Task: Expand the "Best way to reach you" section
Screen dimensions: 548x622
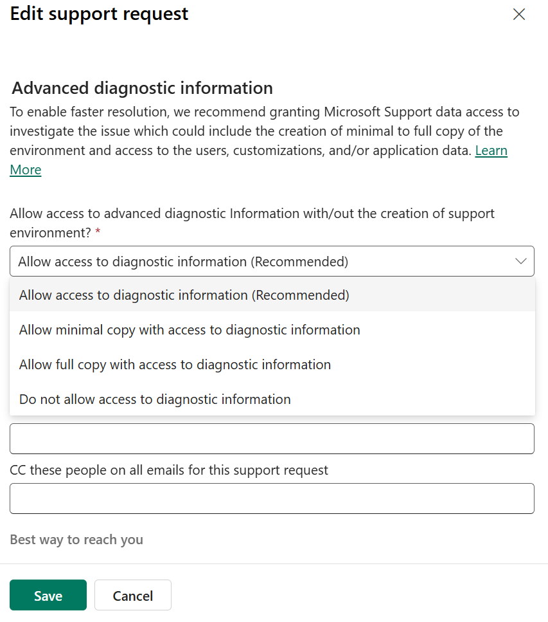Action: 76,540
